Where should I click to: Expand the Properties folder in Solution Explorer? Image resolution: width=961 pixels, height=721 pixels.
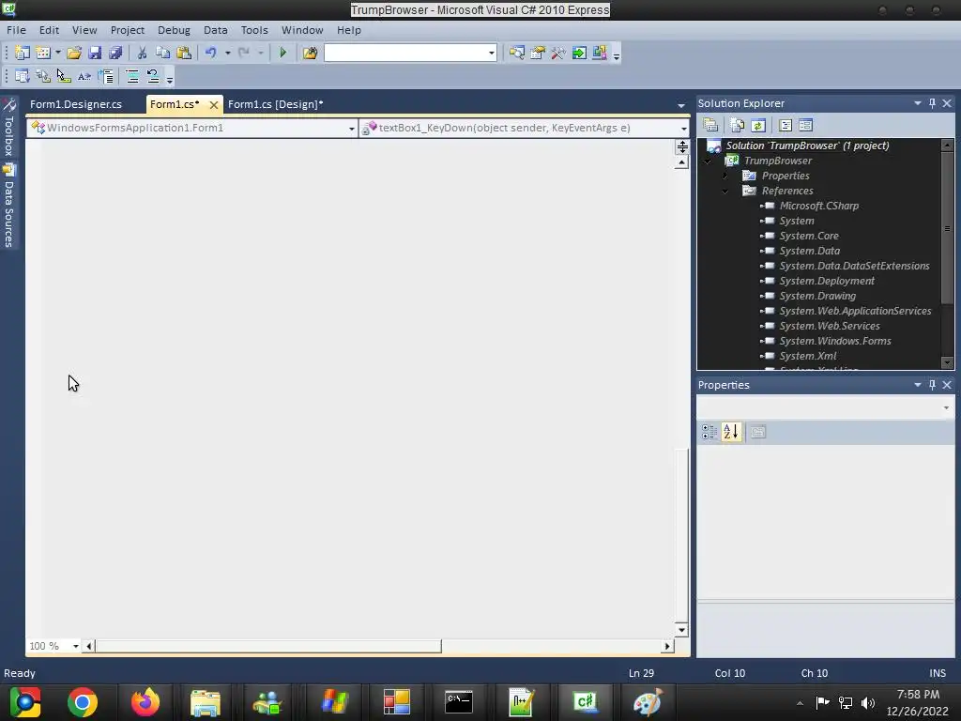coord(725,176)
